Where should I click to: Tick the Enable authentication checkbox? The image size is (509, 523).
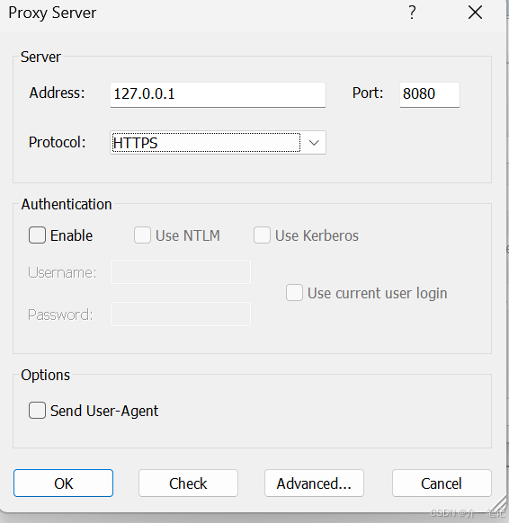pos(37,235)
